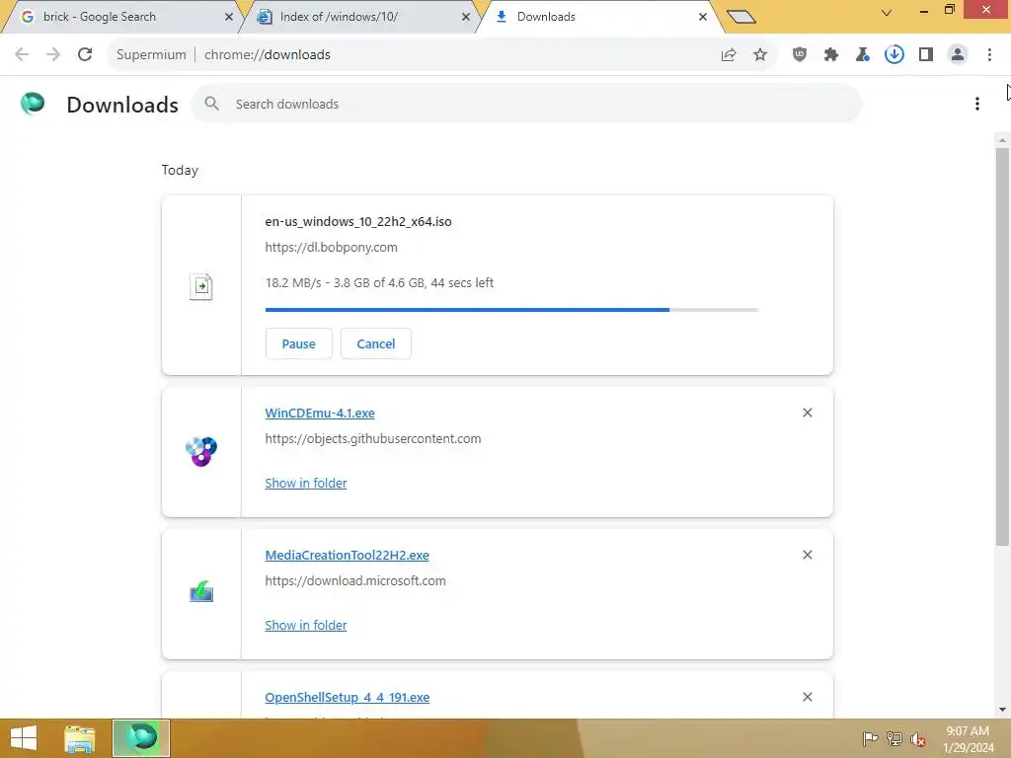1011x758 pixels.
Task: Open the downloads toolbar bubble icon
Action: click(x=894, y=55)
